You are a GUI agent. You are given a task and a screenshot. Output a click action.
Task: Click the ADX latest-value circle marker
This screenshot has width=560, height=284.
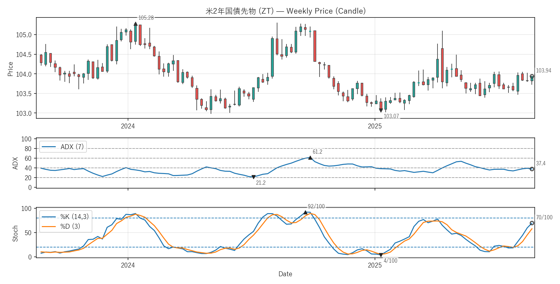coord(532,169)
